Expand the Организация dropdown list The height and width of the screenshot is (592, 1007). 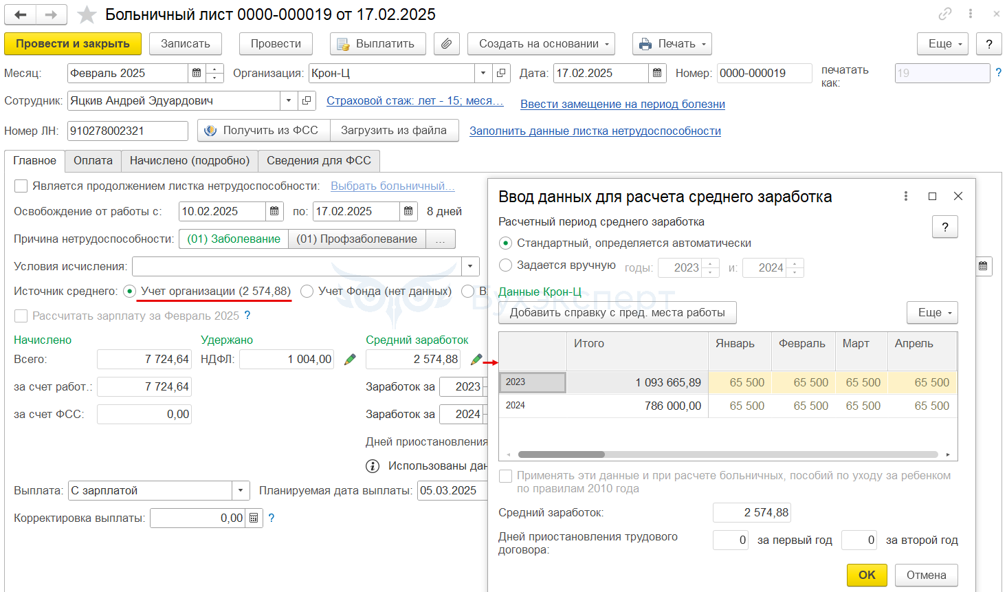pyautogui.click(x=483, y=74)
